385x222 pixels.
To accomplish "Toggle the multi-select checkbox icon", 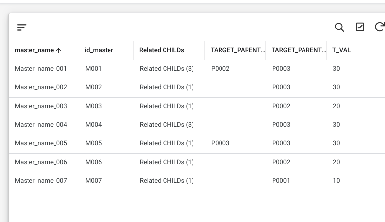I will coord(359,27).
